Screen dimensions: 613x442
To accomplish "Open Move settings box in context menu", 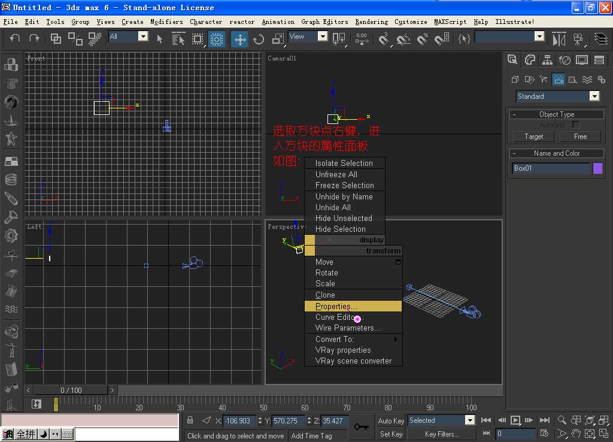I will (x=398, y=262).
